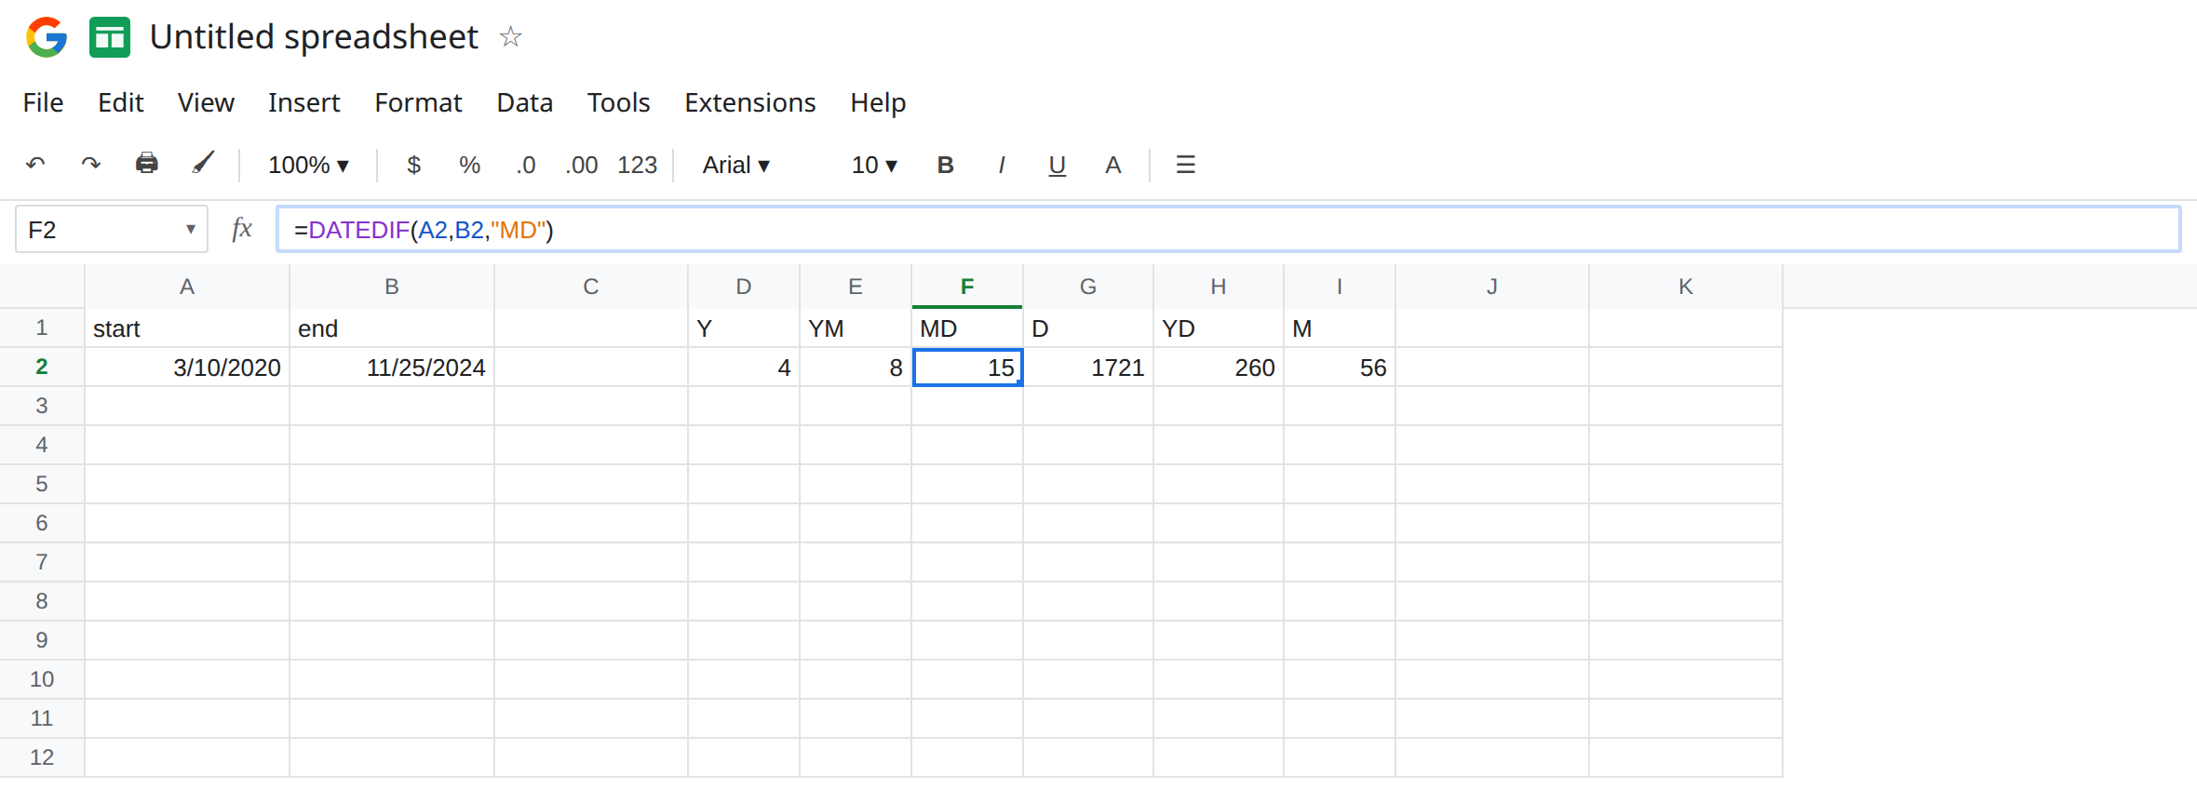Open the Insert menu

pos(304,102)
